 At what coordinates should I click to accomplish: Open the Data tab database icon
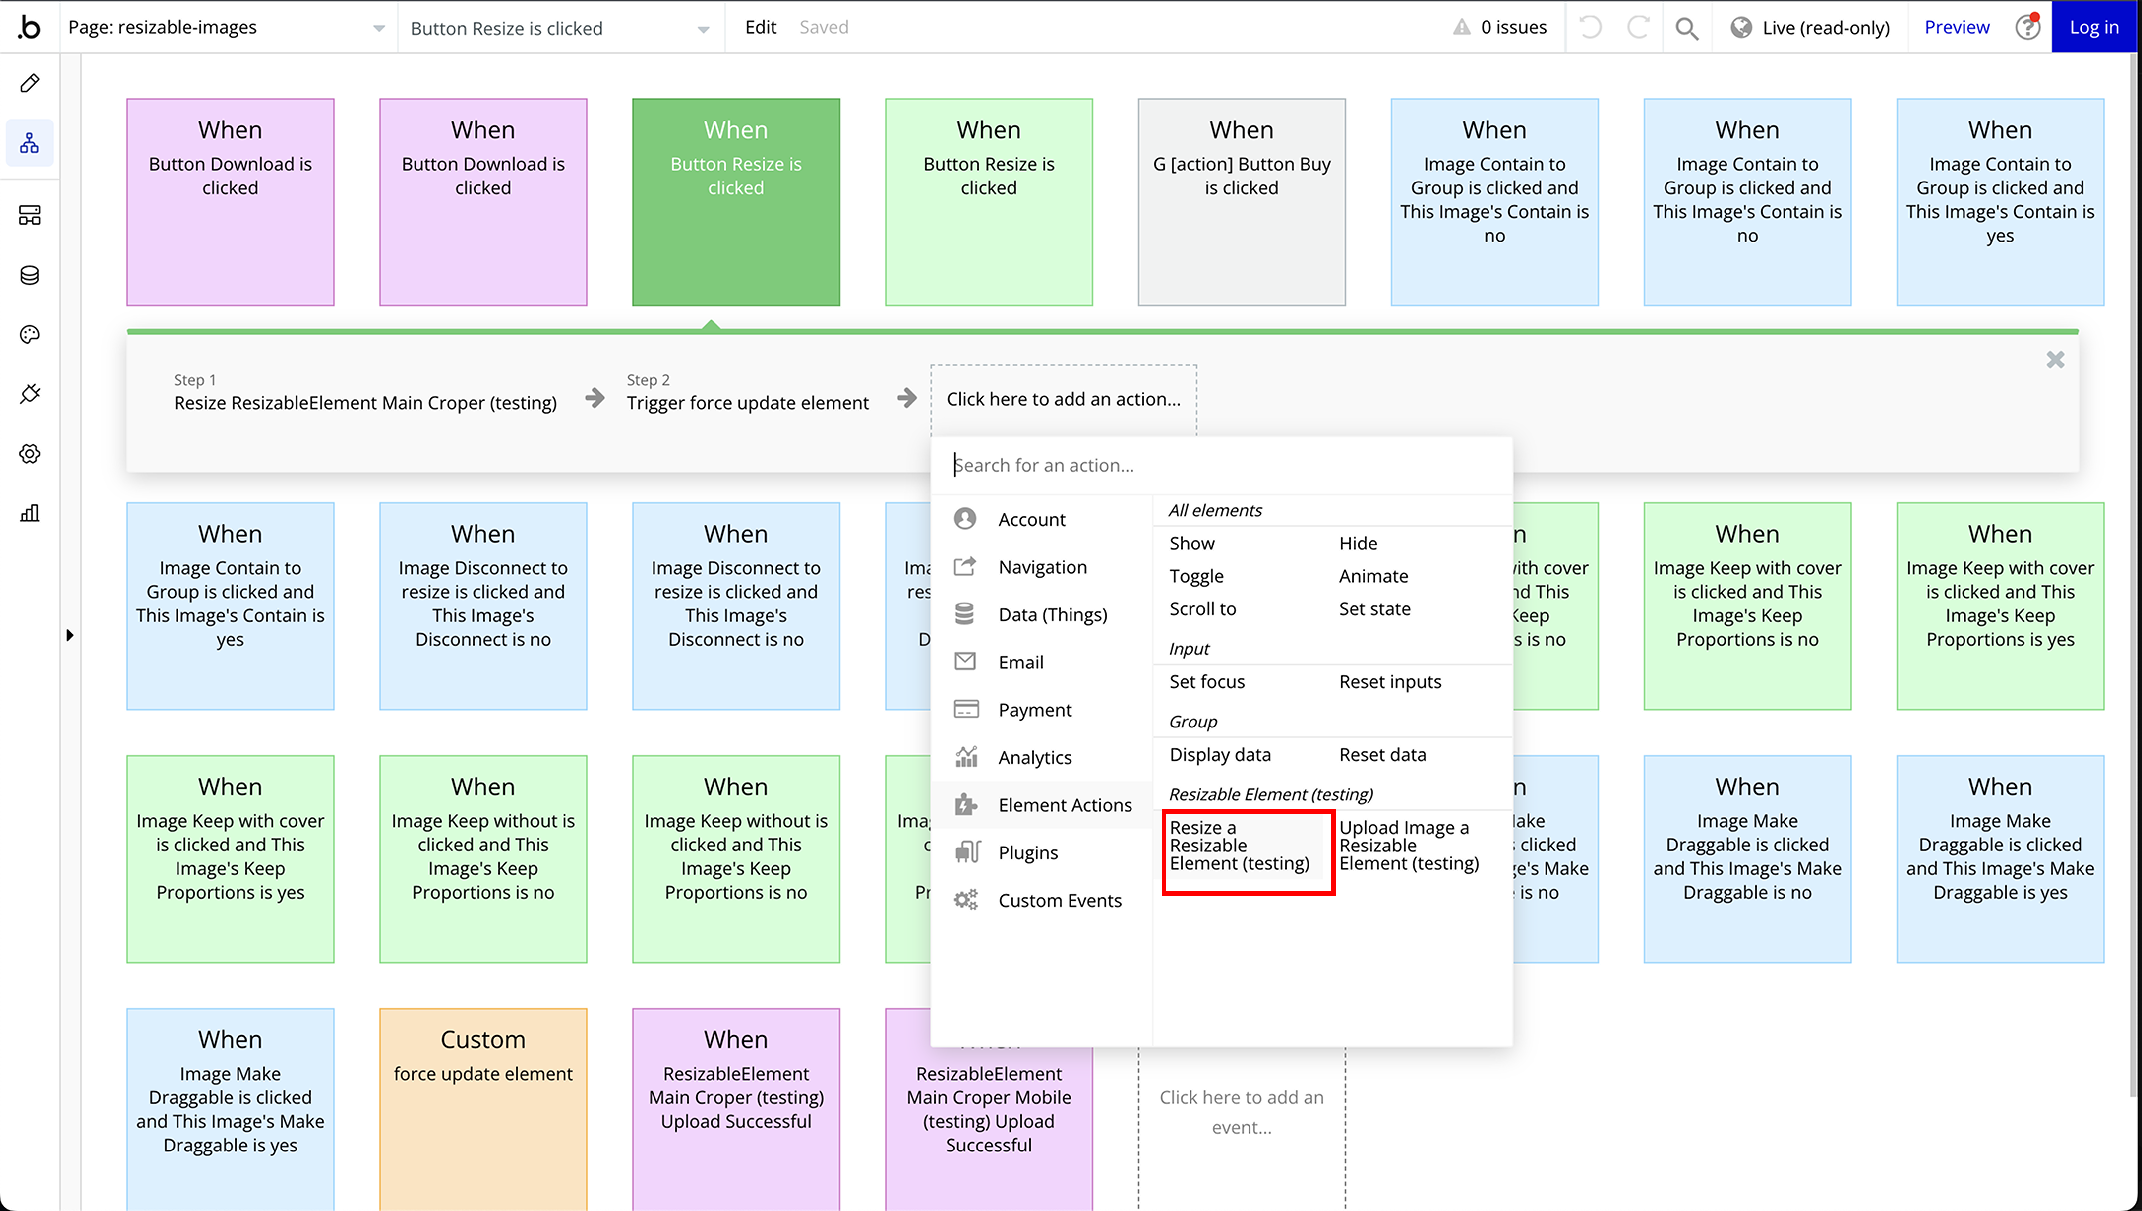coord(30,275)
